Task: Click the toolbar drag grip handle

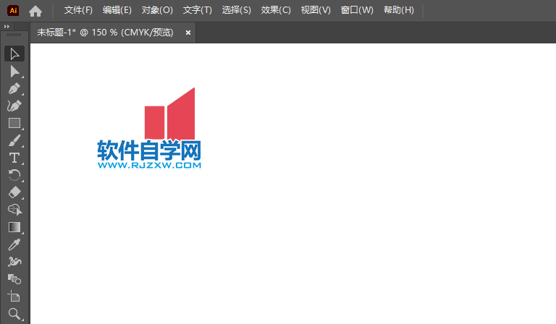Action: (x=14, y=35)
